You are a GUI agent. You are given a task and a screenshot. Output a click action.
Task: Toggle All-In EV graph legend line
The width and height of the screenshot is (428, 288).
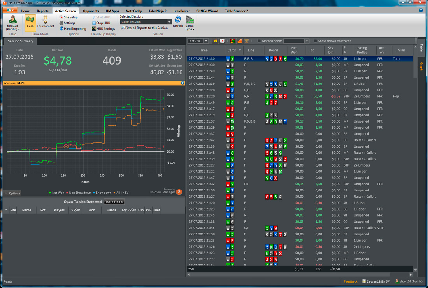click(121, 193)
